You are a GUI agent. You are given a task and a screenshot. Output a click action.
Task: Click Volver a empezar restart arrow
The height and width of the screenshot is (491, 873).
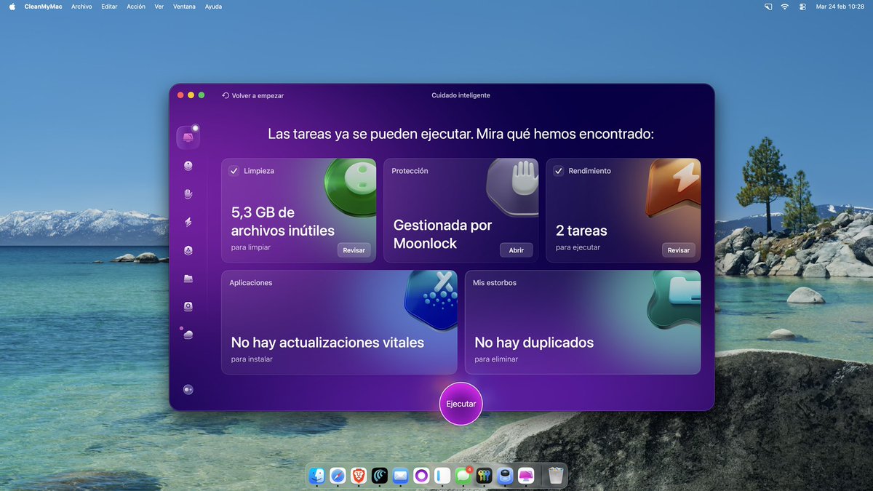(x=226, y=95)
